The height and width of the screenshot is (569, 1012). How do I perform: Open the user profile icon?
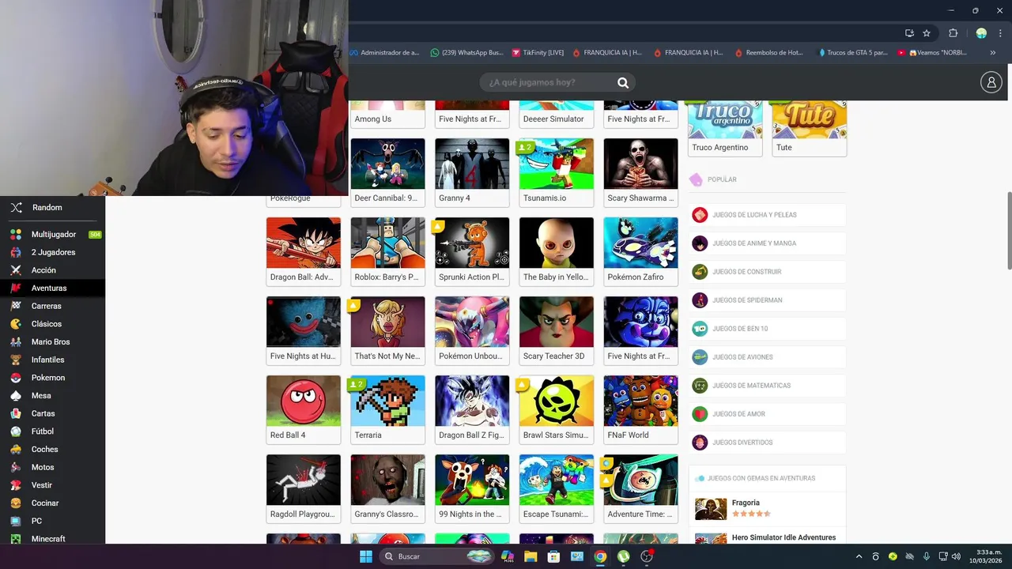[991, 82]
